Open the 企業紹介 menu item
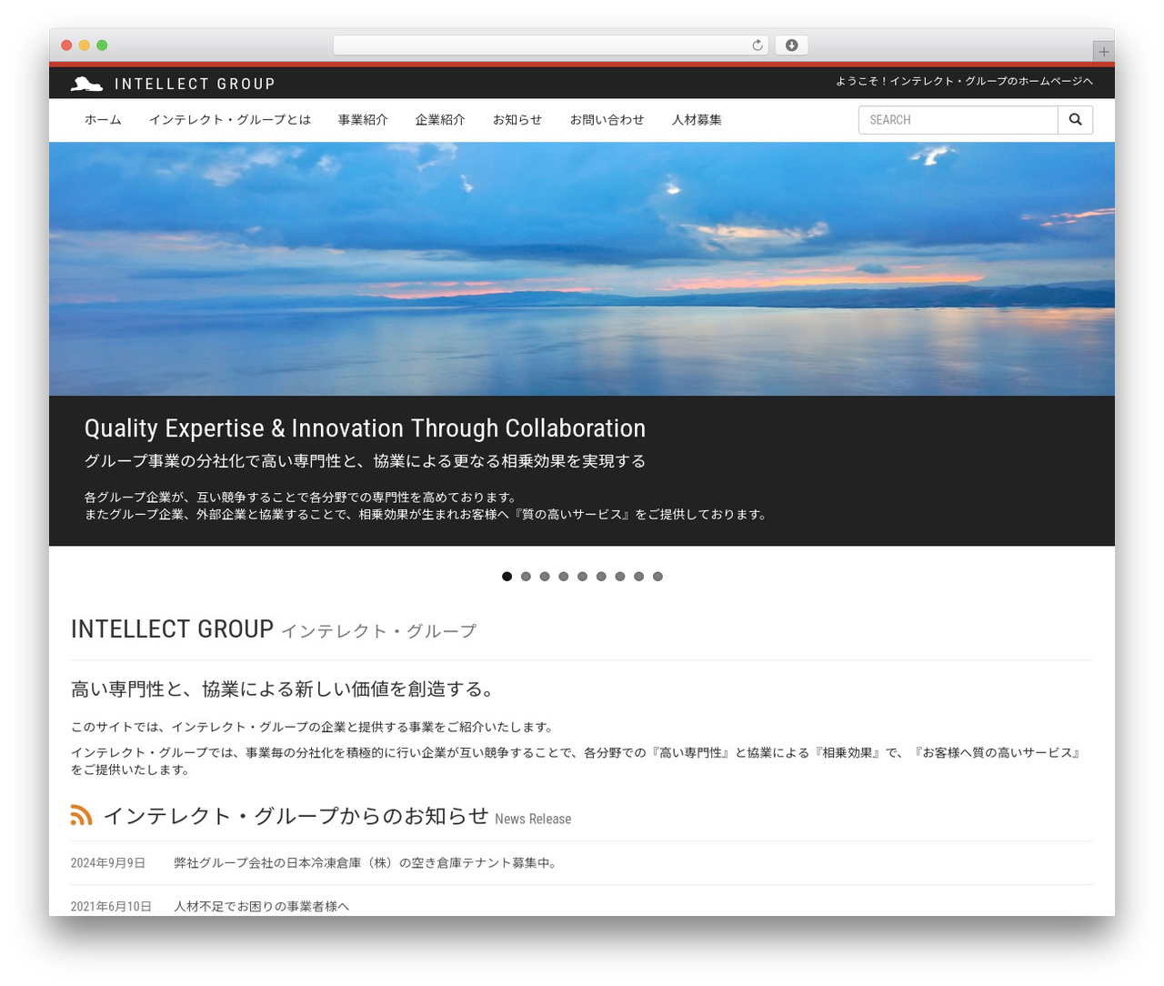The image size is (1164, 986). click(440, 120)
